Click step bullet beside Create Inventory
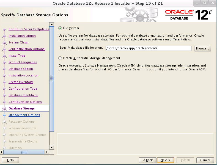The height and width of the screenshot is (165, 217). 4,82
